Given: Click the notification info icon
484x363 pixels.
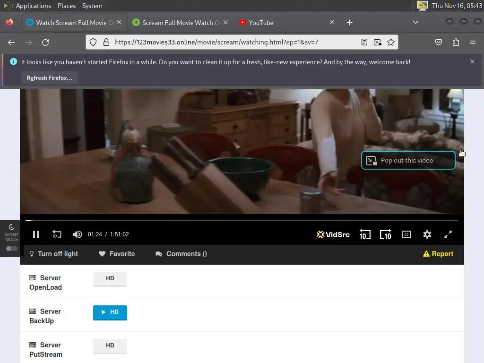Looking at the screenshot, I should pos(14,62).
